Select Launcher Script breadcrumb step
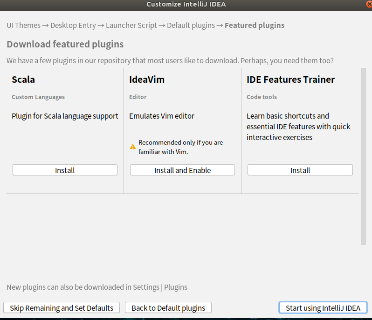 click(131, 25)
